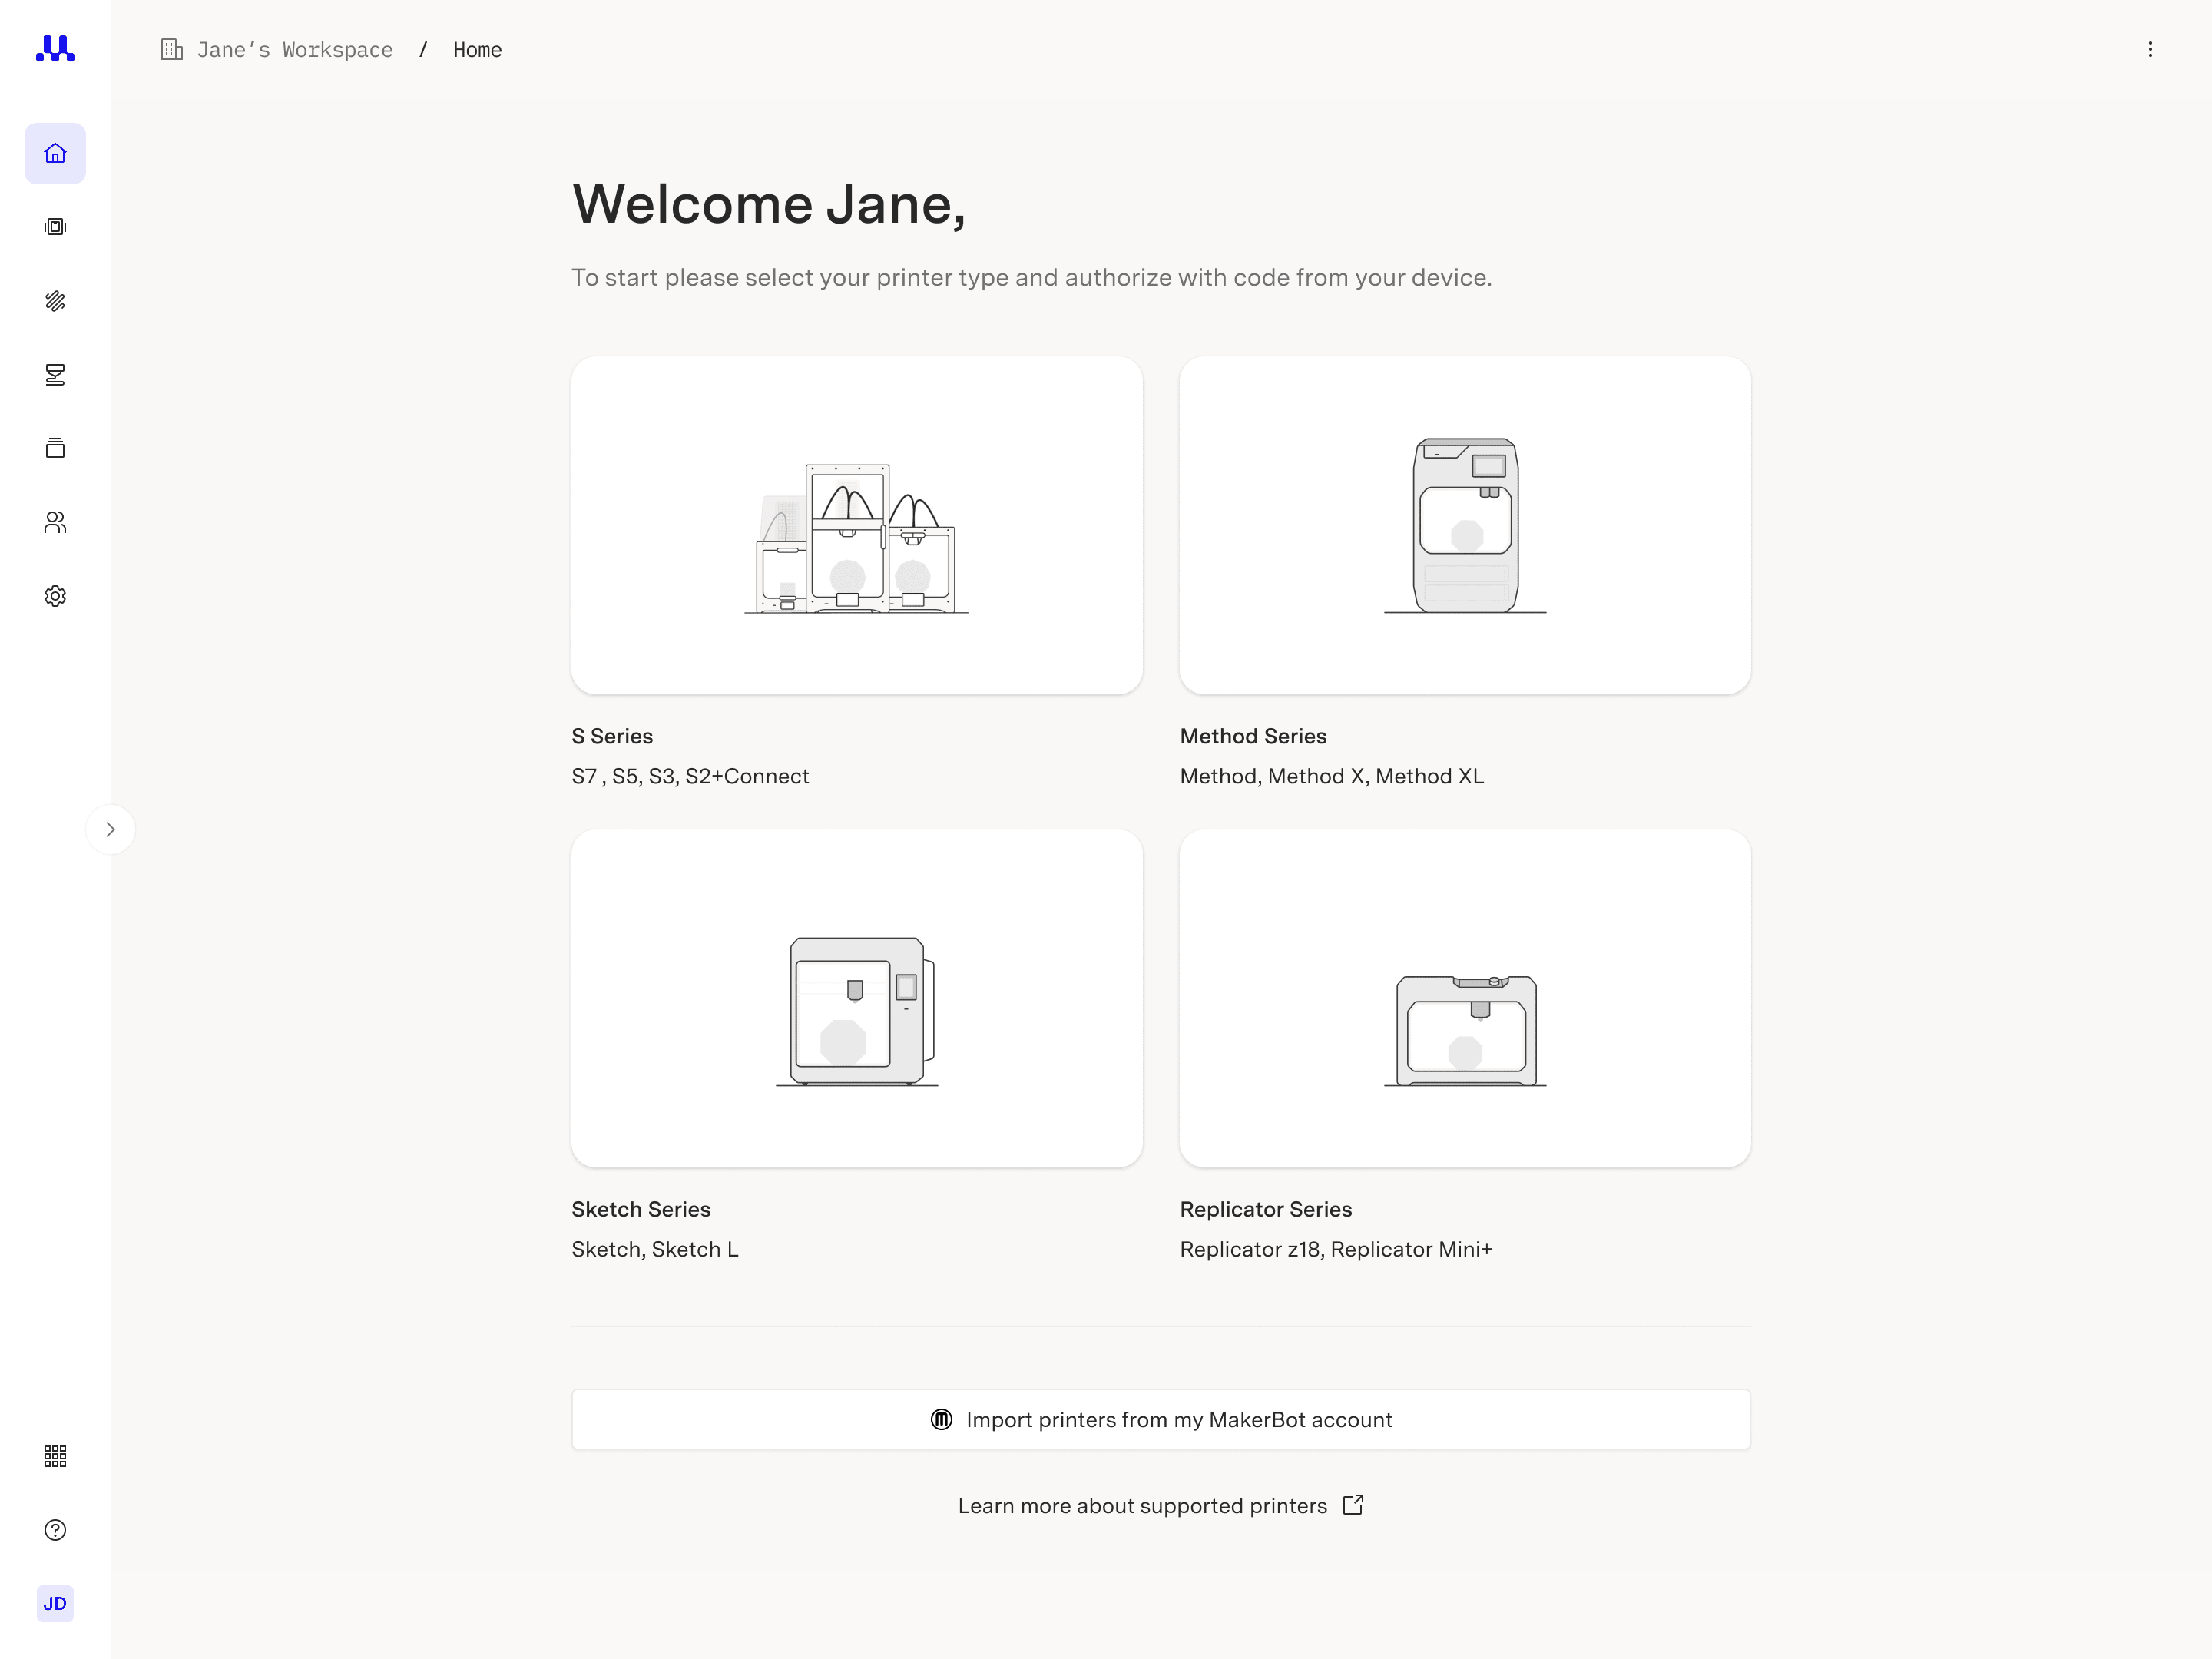
Task: Click the MakerBot logo icon in import button
Action: pyautogui.click(x=941, y=1419)
